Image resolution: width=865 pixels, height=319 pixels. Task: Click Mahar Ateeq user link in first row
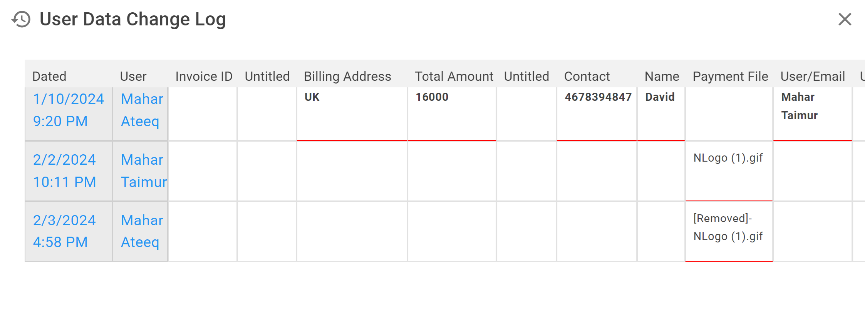pyautogui.click(x=142, y=110)
